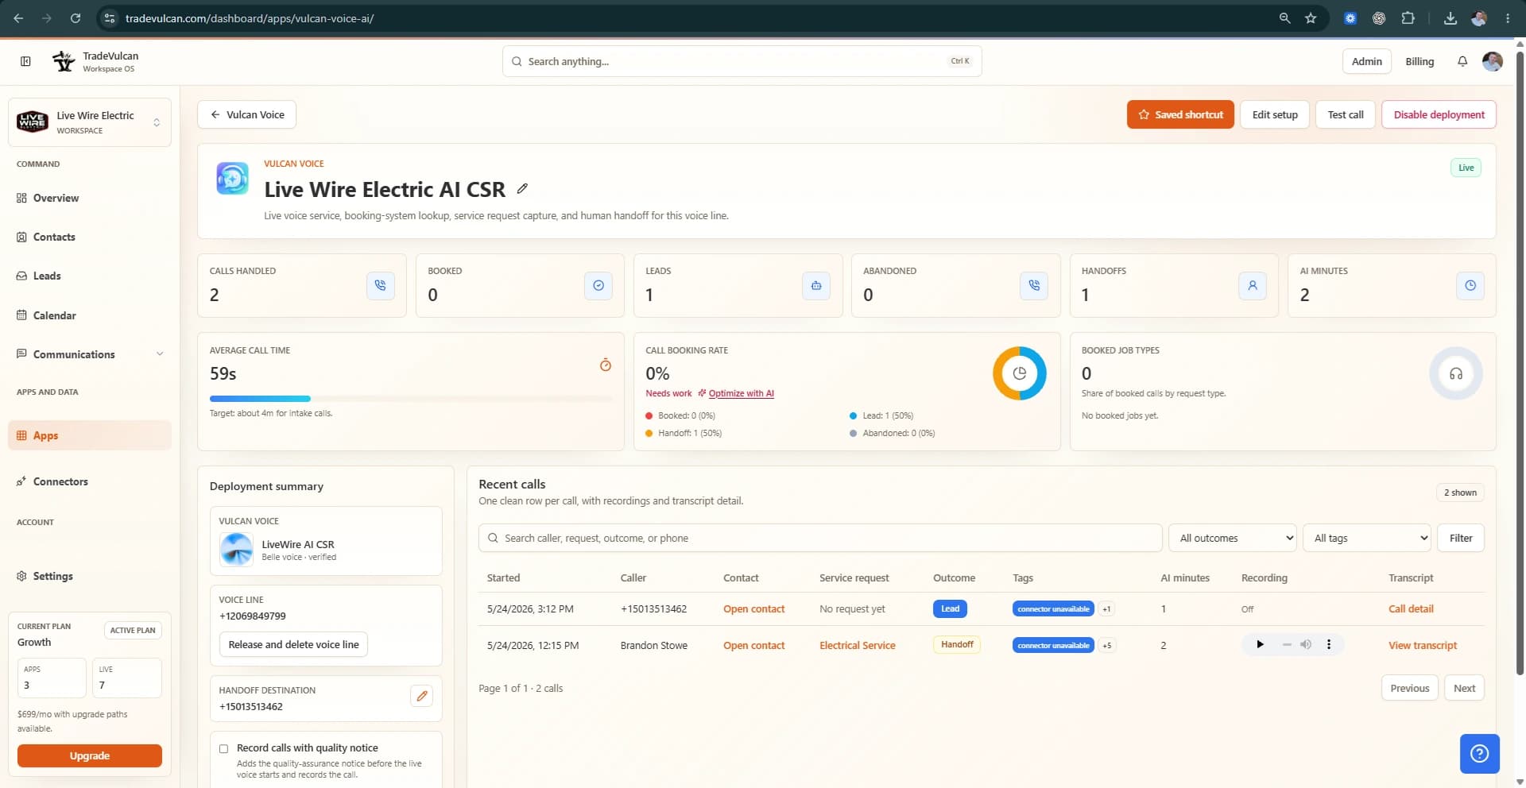This screenshot has width=1526, height=788.
Task: Collapse the sidebar panel icon
Action: pos(25,61)
